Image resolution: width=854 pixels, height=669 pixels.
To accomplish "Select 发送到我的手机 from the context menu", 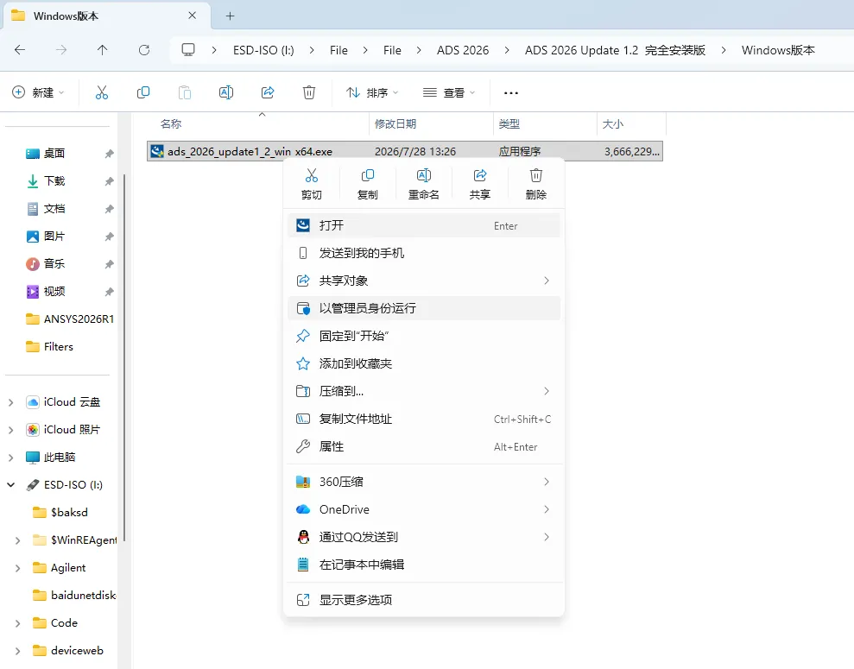I will tap(424, 253).
